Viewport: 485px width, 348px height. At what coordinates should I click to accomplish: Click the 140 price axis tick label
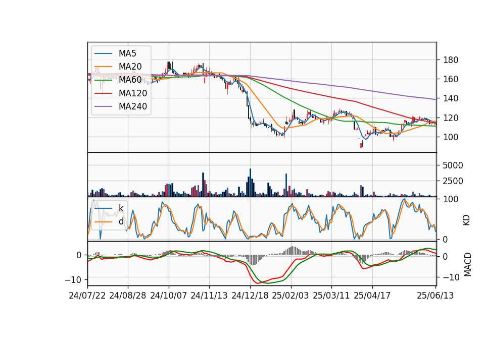pyautogui.click(x=451, y=98)
